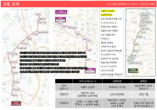Click the 여의도역, 구디역 table cell
Image resolution: width=157 pixels, height=110 pixels.
(x=117, y=87)
